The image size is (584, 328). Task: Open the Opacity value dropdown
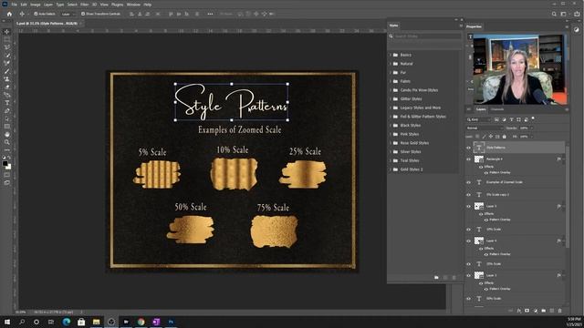(532, 128)
